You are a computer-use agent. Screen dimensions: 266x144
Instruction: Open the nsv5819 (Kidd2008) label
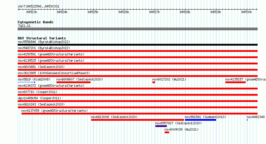(34, 79)
